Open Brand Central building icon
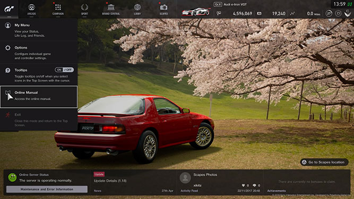Viewport: 354px width, 199px height. pyautogui.click(x=111, y=7)
